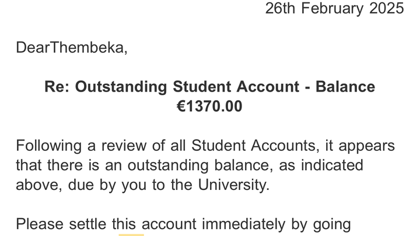Click the word 'account' in last line
420x236 pixels.
(x=169, y=224)
